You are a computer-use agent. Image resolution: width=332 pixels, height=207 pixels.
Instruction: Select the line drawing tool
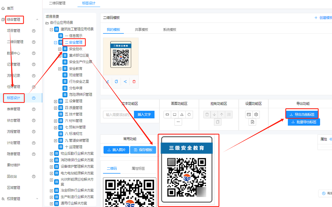click(x=178, y=122)
